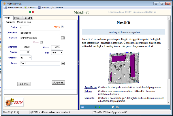Viewport: 173px width, 116px height.
Task: Click the Forma field showing Rect
Action: (40, 63)
